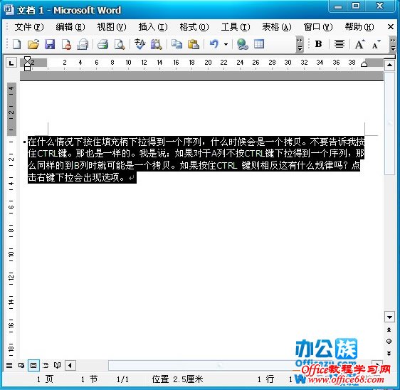
Task: Copy the selection with the Copy icon
Action: (x=177, y=44)
